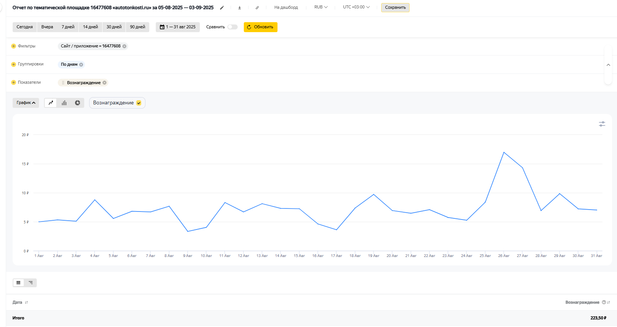Open the RUB currency dropdown

tap(321, 7)
